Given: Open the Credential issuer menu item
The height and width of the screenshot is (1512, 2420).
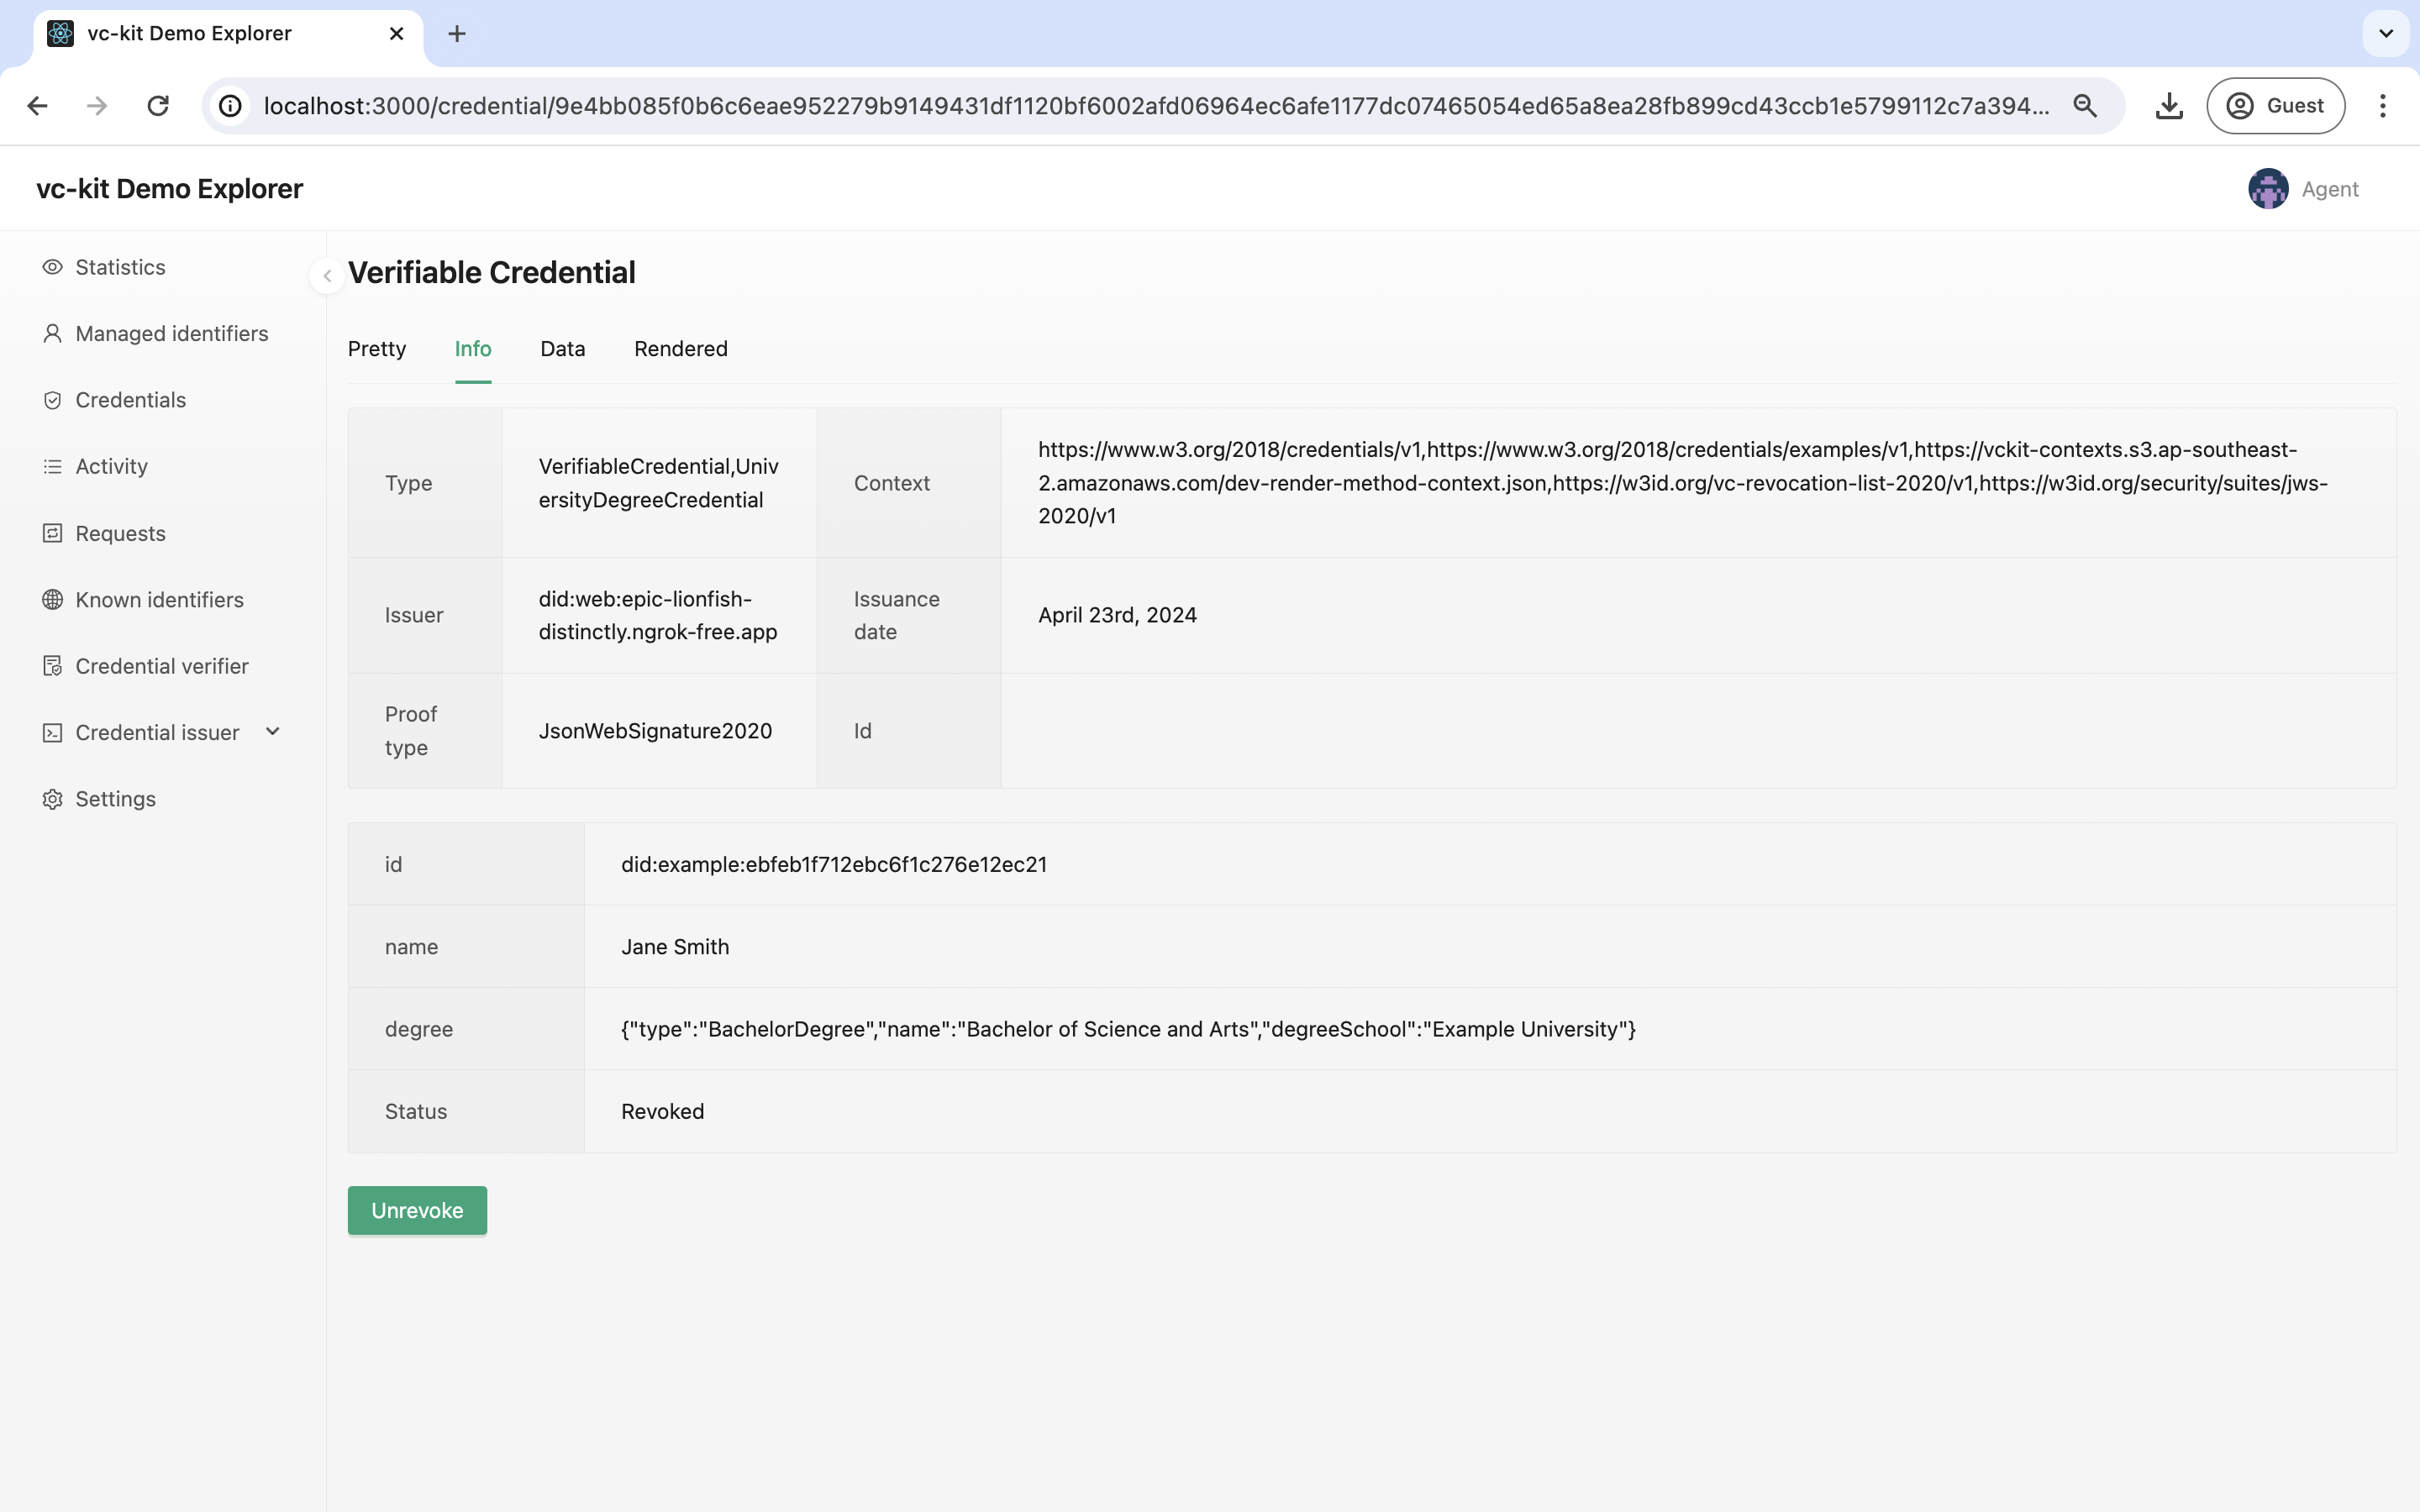Looking at the screenshot, I should [x=158, y=733].
